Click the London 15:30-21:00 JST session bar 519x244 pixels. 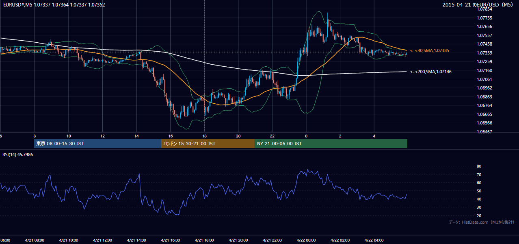pos(208,144)
